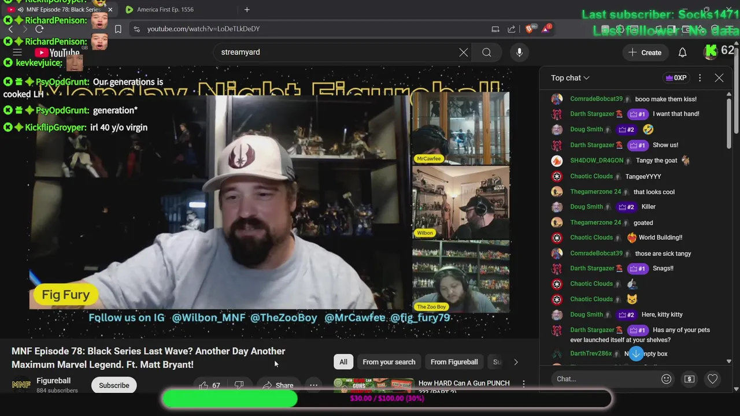Clear the search query with the X
The height and width of the screenshot is (416, 740).
click(x=464, y=52)
